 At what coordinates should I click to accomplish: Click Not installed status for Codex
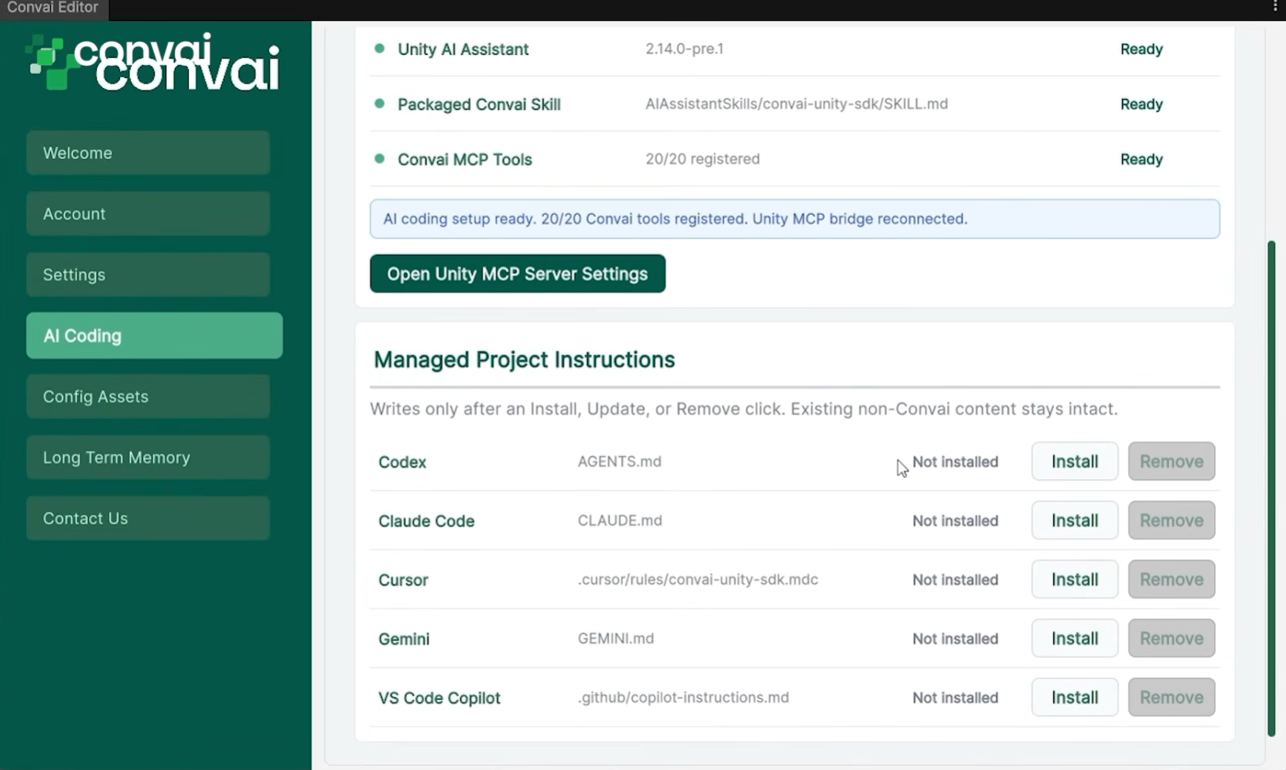(955, 462)
